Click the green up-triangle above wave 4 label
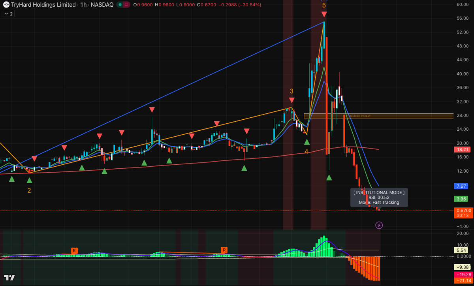Image resolution: width=474 pixels, height=286 pixels. (x=307, y=141)
